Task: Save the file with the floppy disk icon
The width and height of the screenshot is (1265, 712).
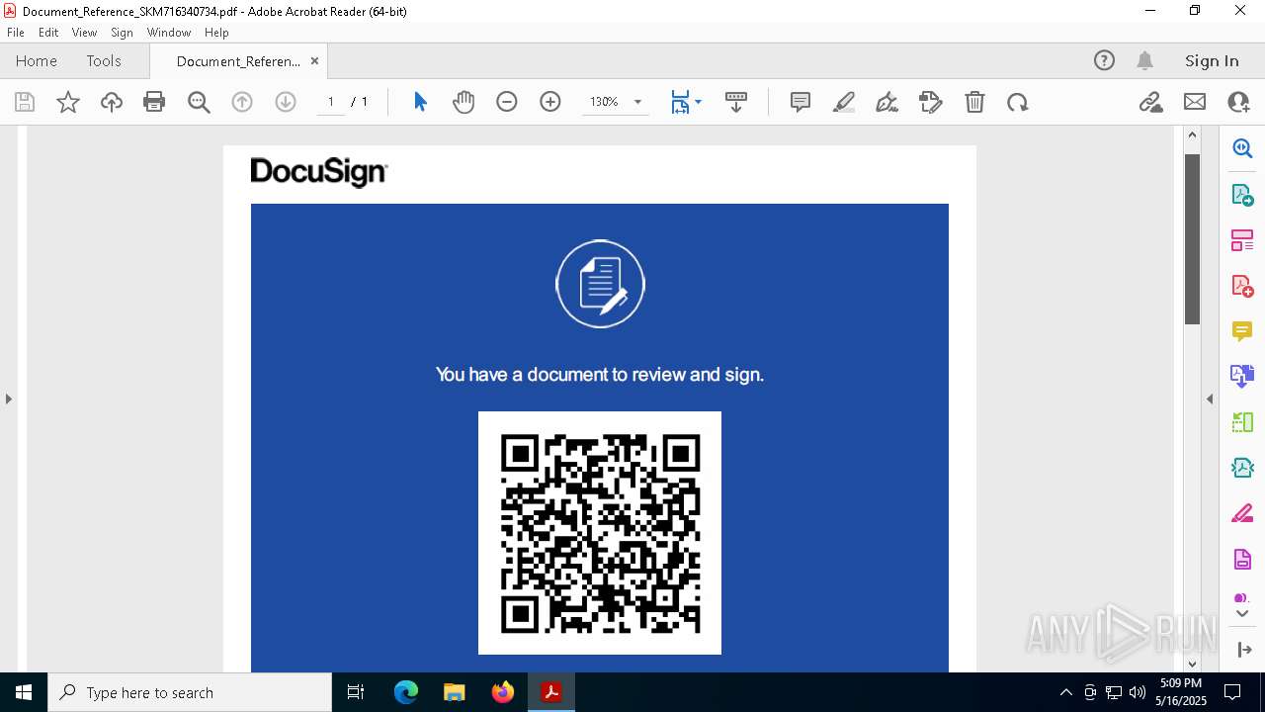Action: [25, 102]
